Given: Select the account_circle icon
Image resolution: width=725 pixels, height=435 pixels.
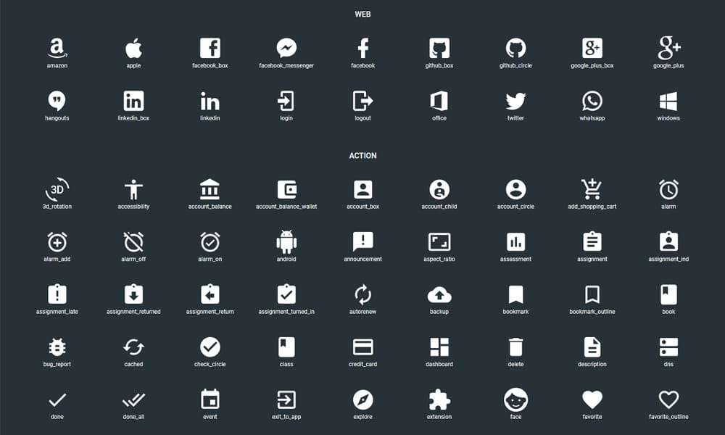Looking at the screenshot, I should (515, 189).
